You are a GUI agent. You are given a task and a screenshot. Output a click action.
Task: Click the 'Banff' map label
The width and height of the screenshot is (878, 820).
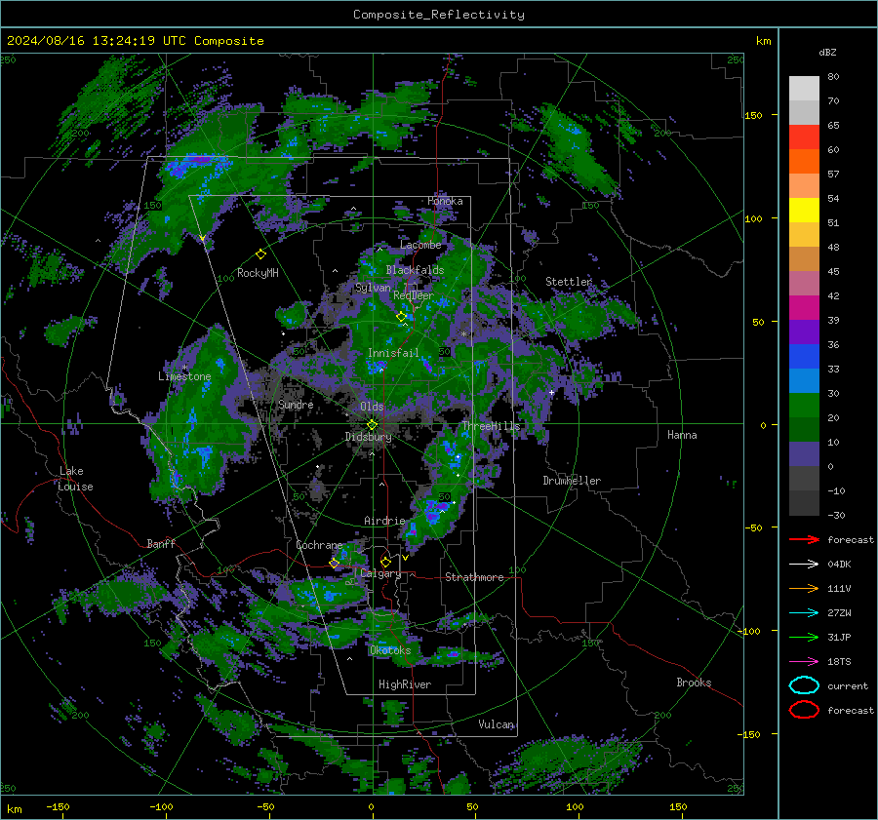tap(161, 543)
